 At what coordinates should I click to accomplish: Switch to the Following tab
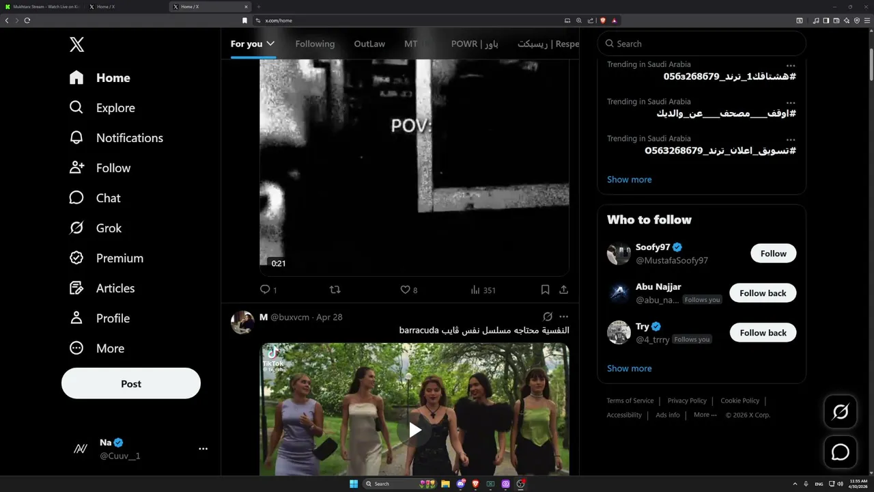[315, 44]
